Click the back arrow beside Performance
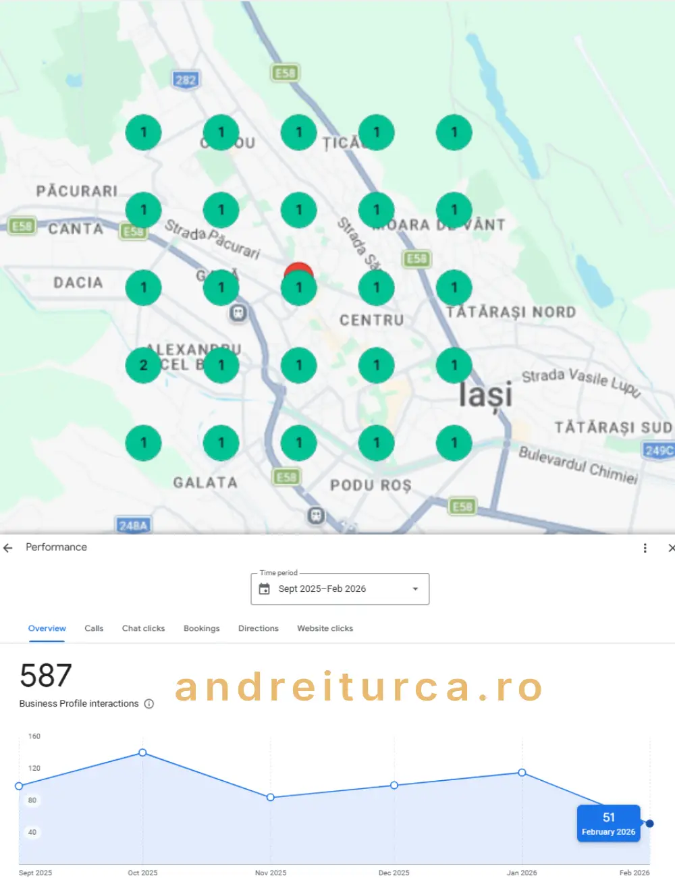675x878 pixels. point(7,548)
